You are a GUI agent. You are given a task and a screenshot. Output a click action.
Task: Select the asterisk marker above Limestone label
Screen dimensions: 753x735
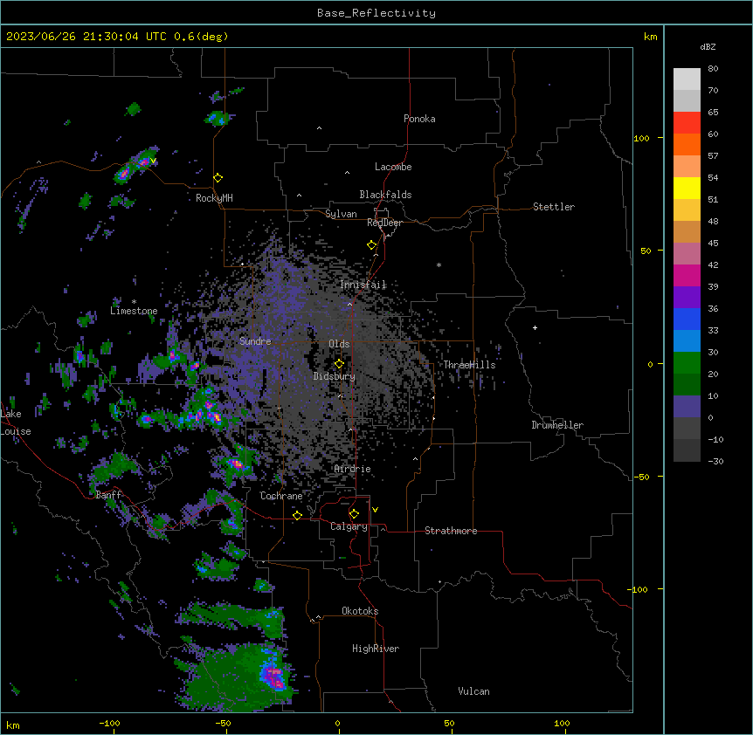tap(134, 302)
